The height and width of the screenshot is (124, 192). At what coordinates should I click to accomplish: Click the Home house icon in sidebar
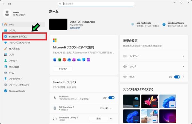tap(5, 24)
